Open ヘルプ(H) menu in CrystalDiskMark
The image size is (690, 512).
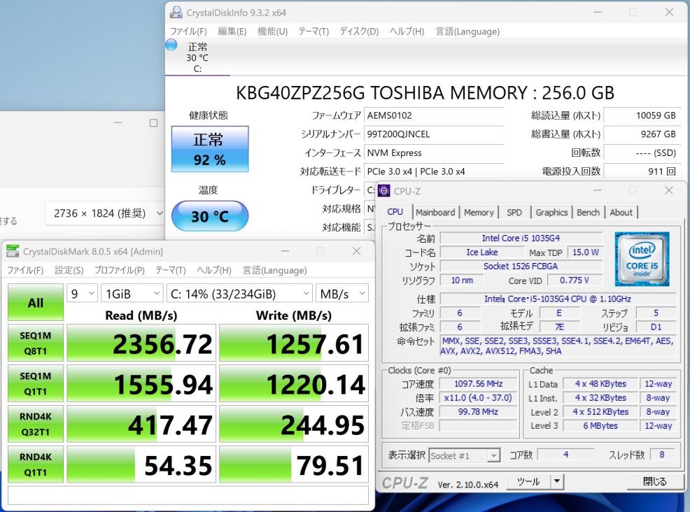coord(214,270)
